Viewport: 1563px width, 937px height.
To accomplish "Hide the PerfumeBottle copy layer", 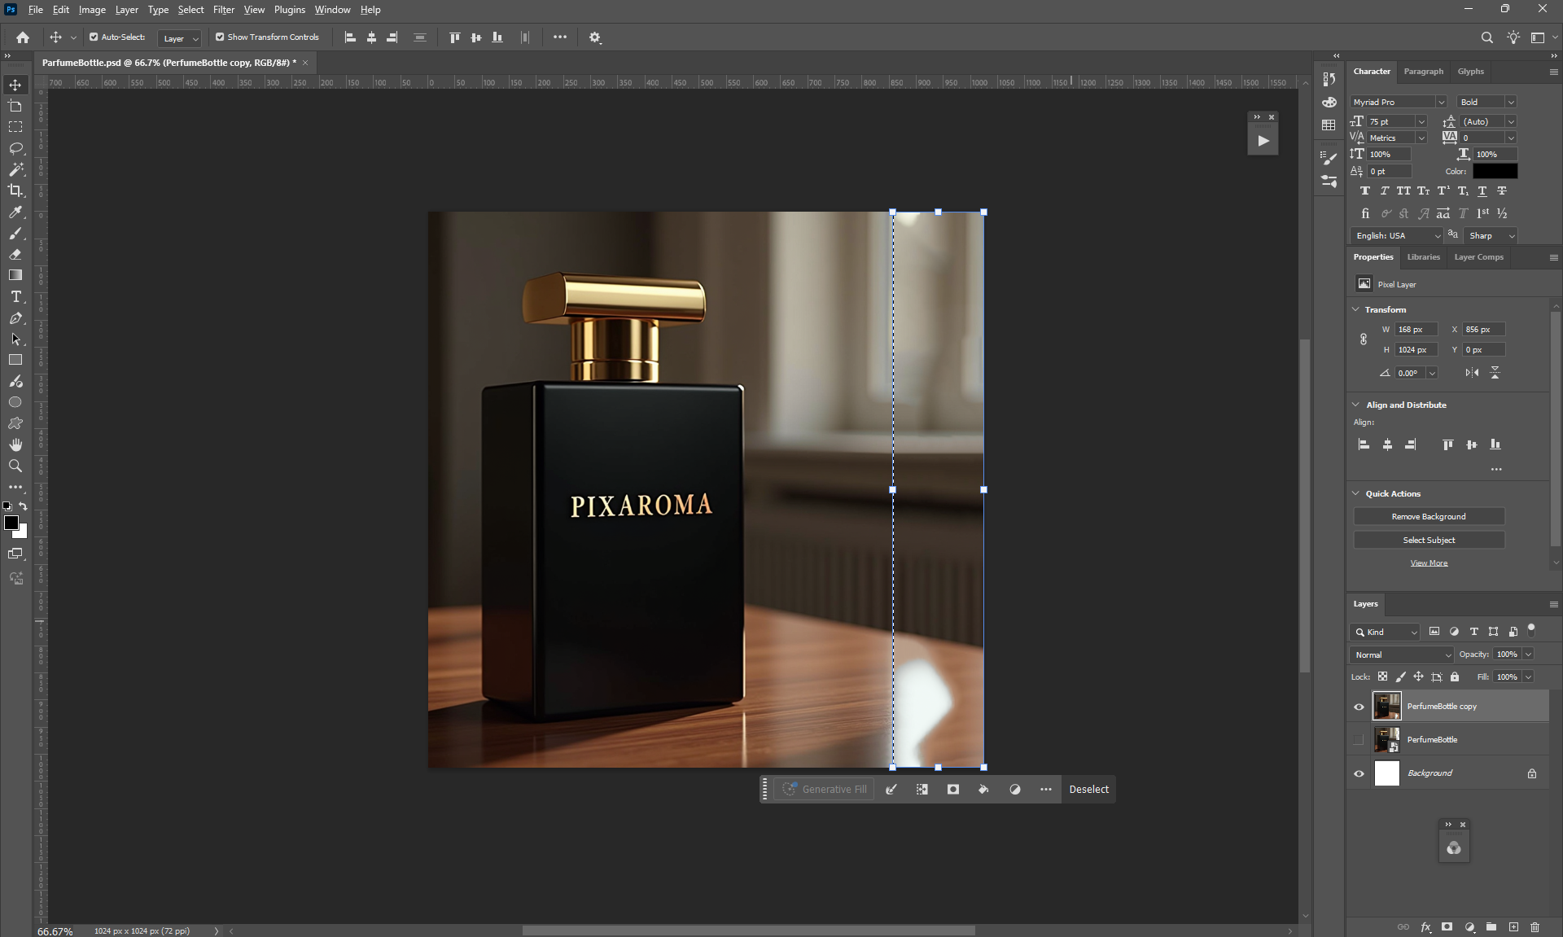I will (x=1359, y=707).
